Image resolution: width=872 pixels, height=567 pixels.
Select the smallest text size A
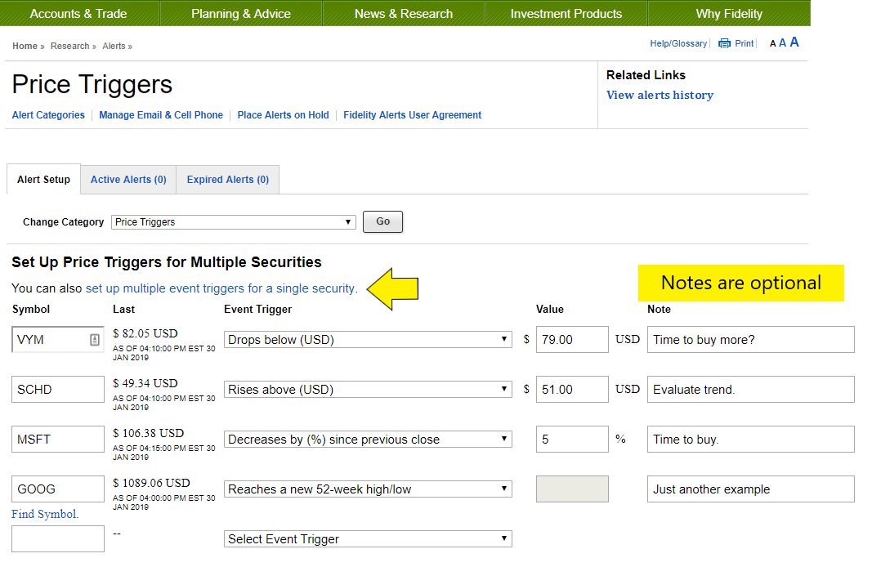773,44
